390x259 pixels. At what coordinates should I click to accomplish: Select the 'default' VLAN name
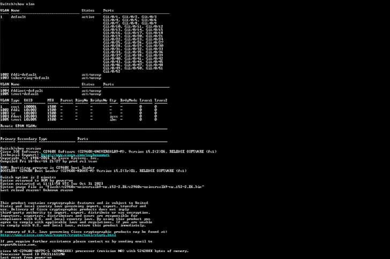click(x=18, y=17)
